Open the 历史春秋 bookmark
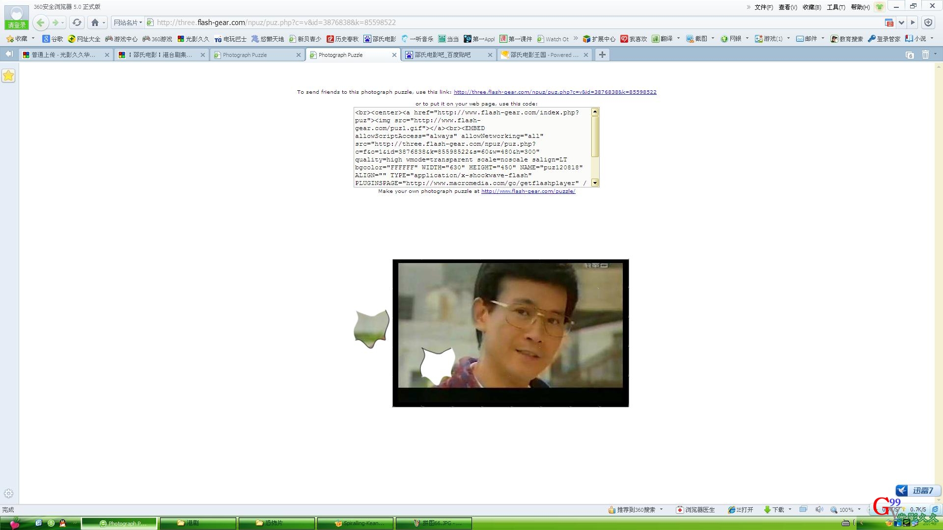This screenshot has width=943, height=530. click(x=343, y=39)
